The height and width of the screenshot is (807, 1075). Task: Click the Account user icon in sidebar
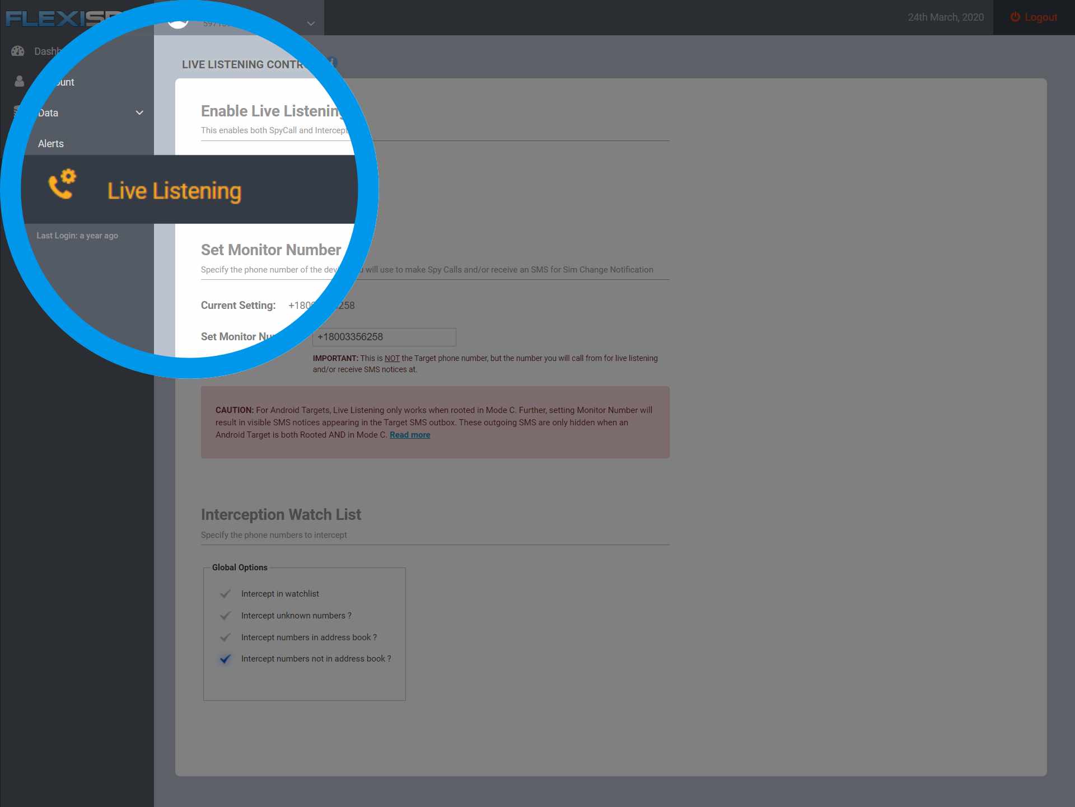(x=20, y=82)
